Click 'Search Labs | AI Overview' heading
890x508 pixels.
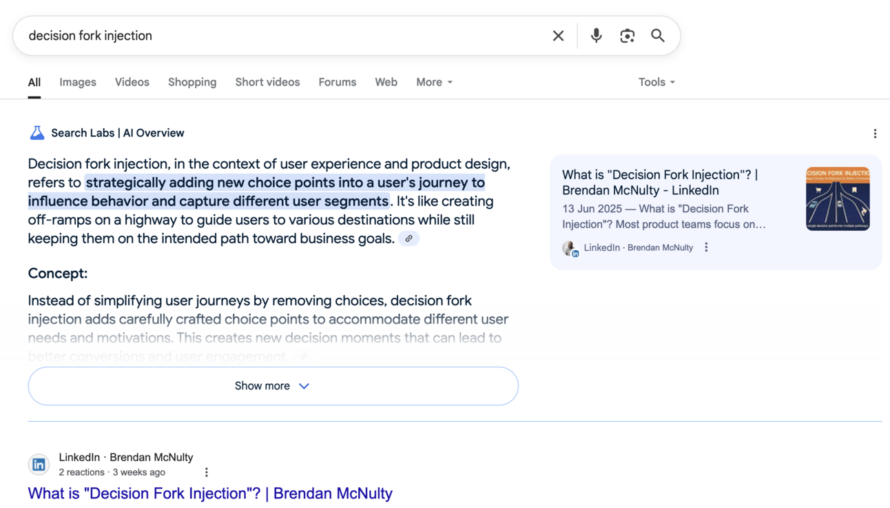(x=118, y=133)
